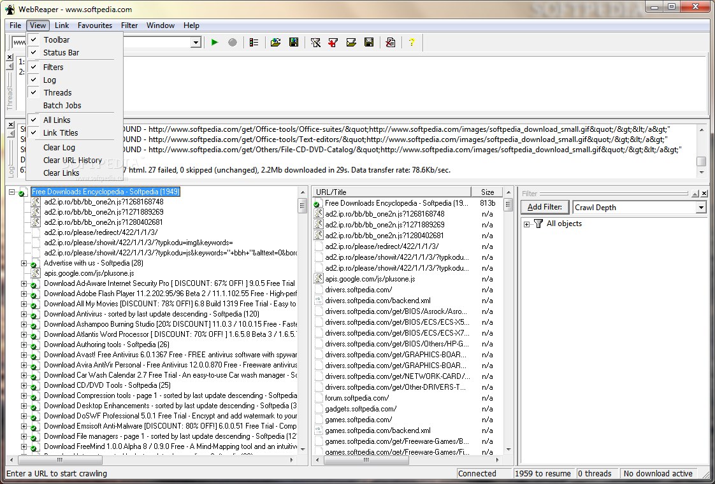Toggle Link Titles in the View menu
The image size is (715, 484).
pyautogui.click(x=61, y=133)
